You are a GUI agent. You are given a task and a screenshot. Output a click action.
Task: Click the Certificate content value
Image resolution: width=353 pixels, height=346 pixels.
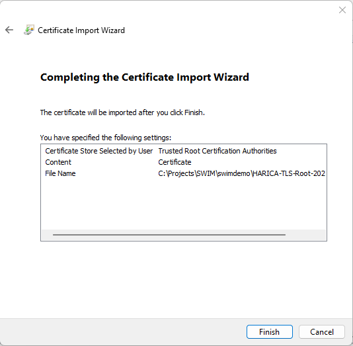click(175, 162)
